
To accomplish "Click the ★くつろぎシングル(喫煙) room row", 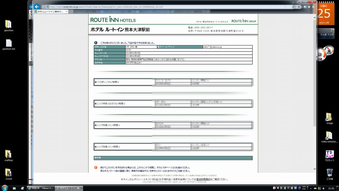I will [x=173, y=82].
